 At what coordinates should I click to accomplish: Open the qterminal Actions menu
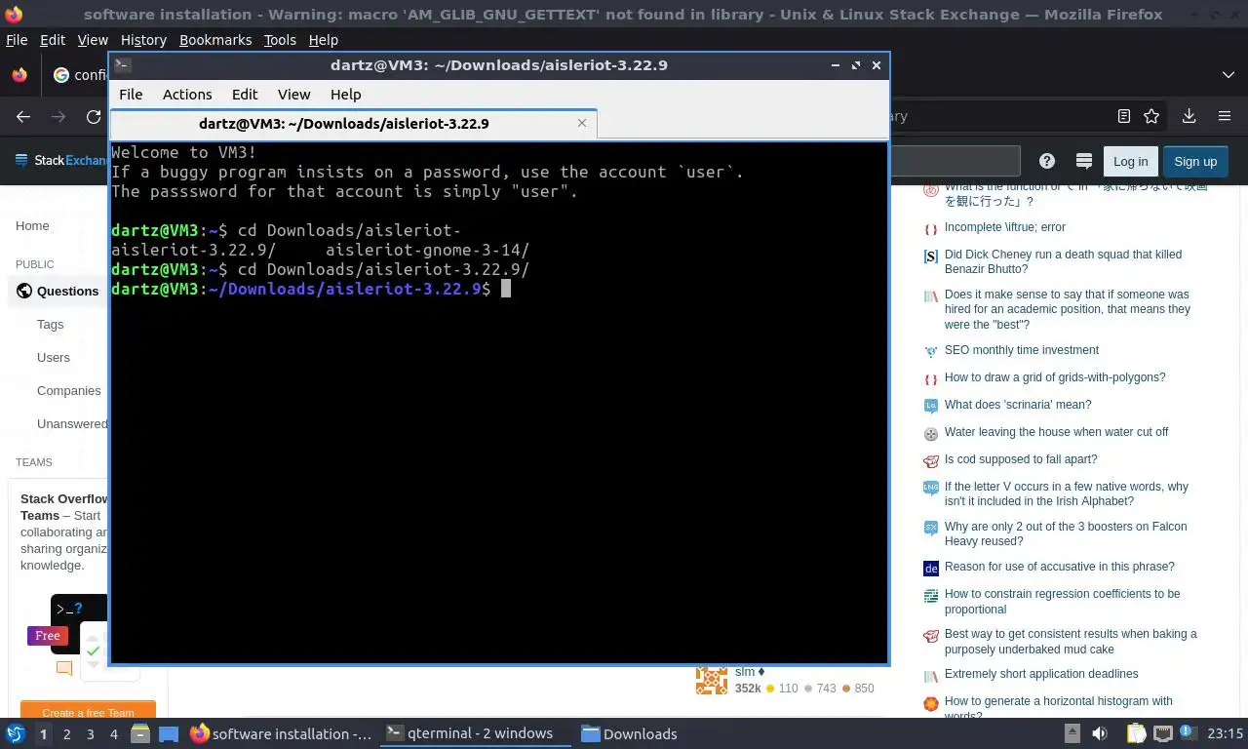[187, 95]
